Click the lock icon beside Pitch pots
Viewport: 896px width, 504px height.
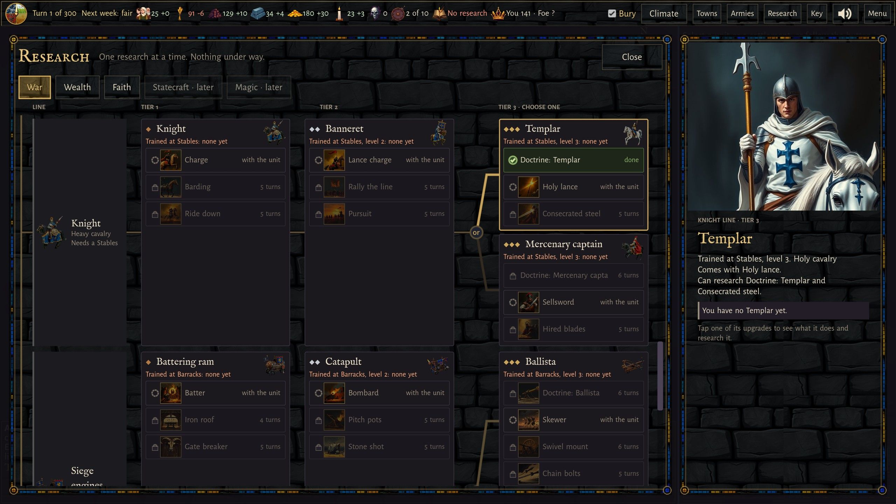pos(318,420)
